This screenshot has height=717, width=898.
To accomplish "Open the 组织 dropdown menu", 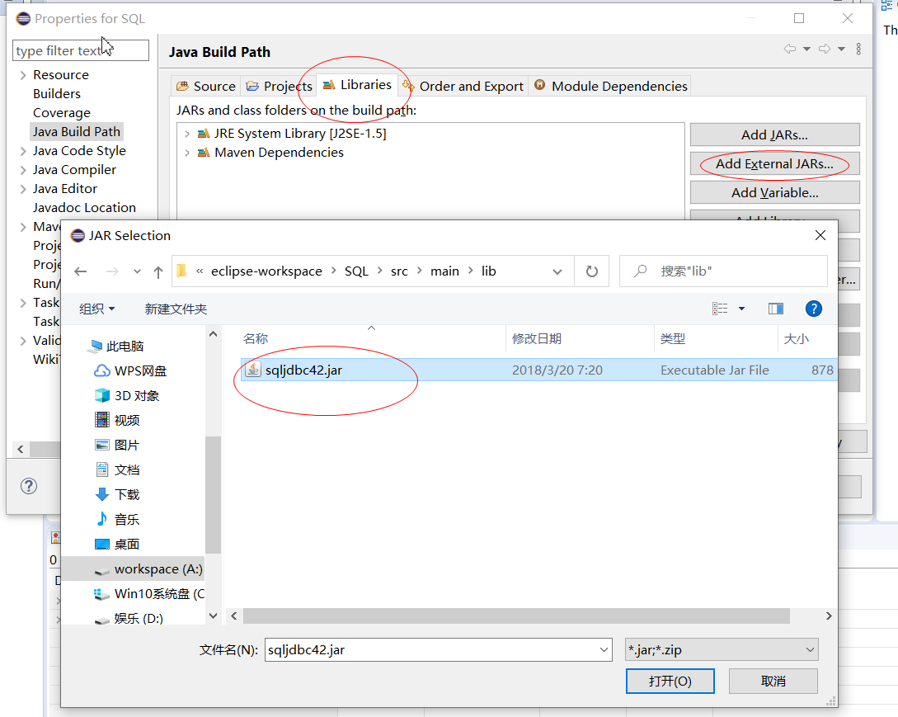I will point(96,308).
